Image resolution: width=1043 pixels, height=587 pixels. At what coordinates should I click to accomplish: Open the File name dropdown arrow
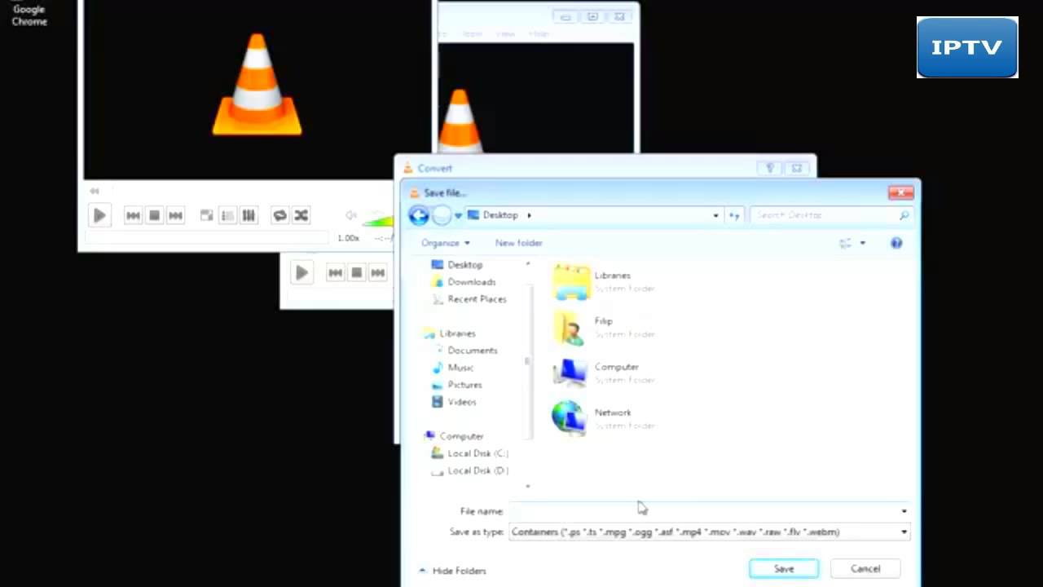tap(904, 511)
